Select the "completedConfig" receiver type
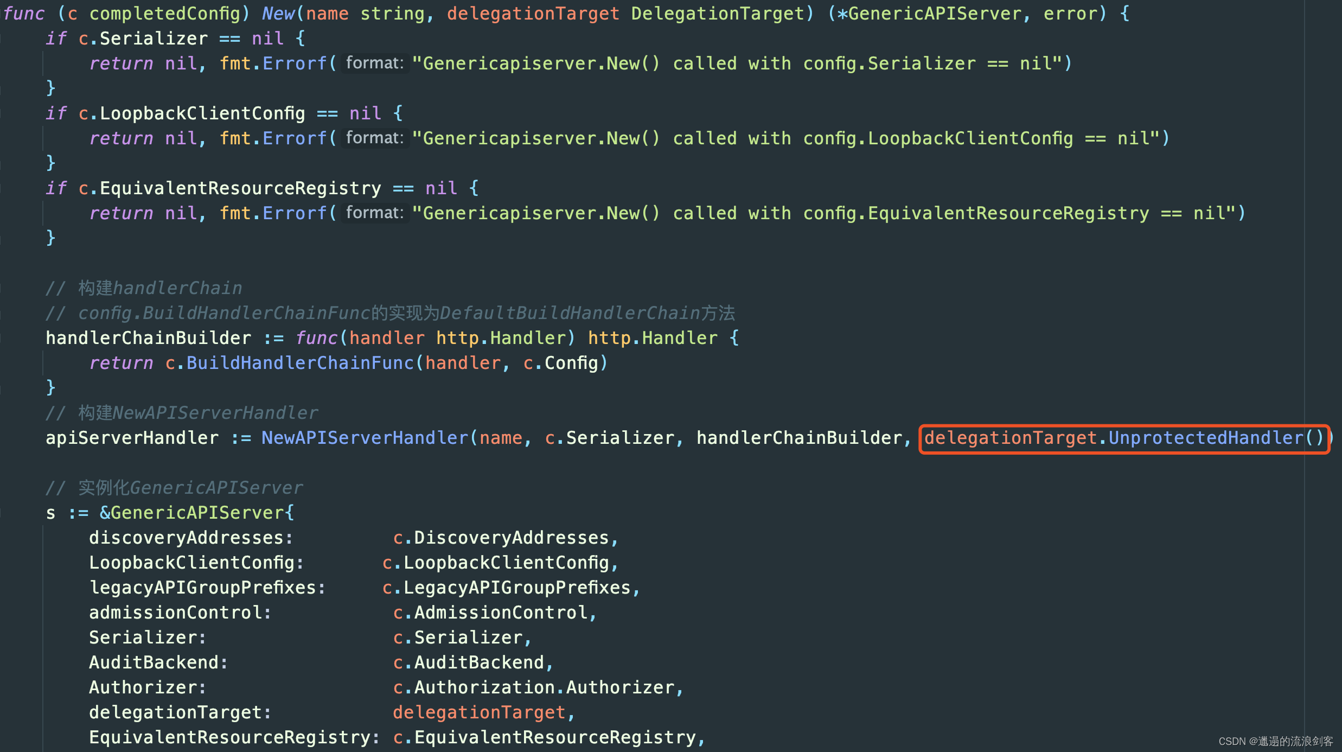1342x752 pixels. point(165,13)
